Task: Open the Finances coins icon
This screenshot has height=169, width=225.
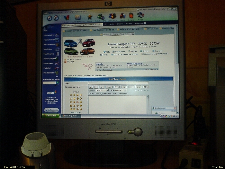Action: 123,16
